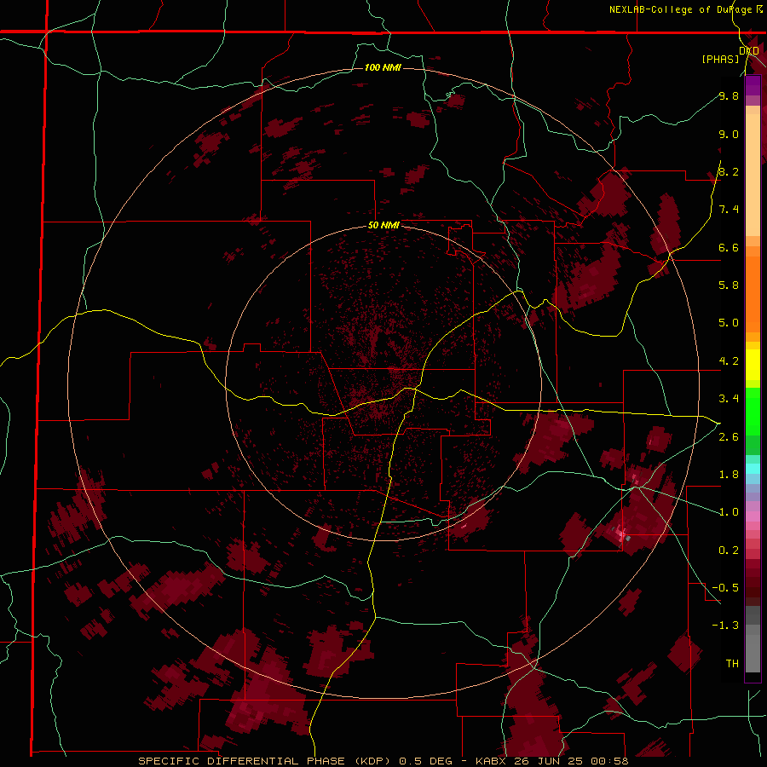
Task: Click the [PHAS] unit label
Action: [720, 60]
